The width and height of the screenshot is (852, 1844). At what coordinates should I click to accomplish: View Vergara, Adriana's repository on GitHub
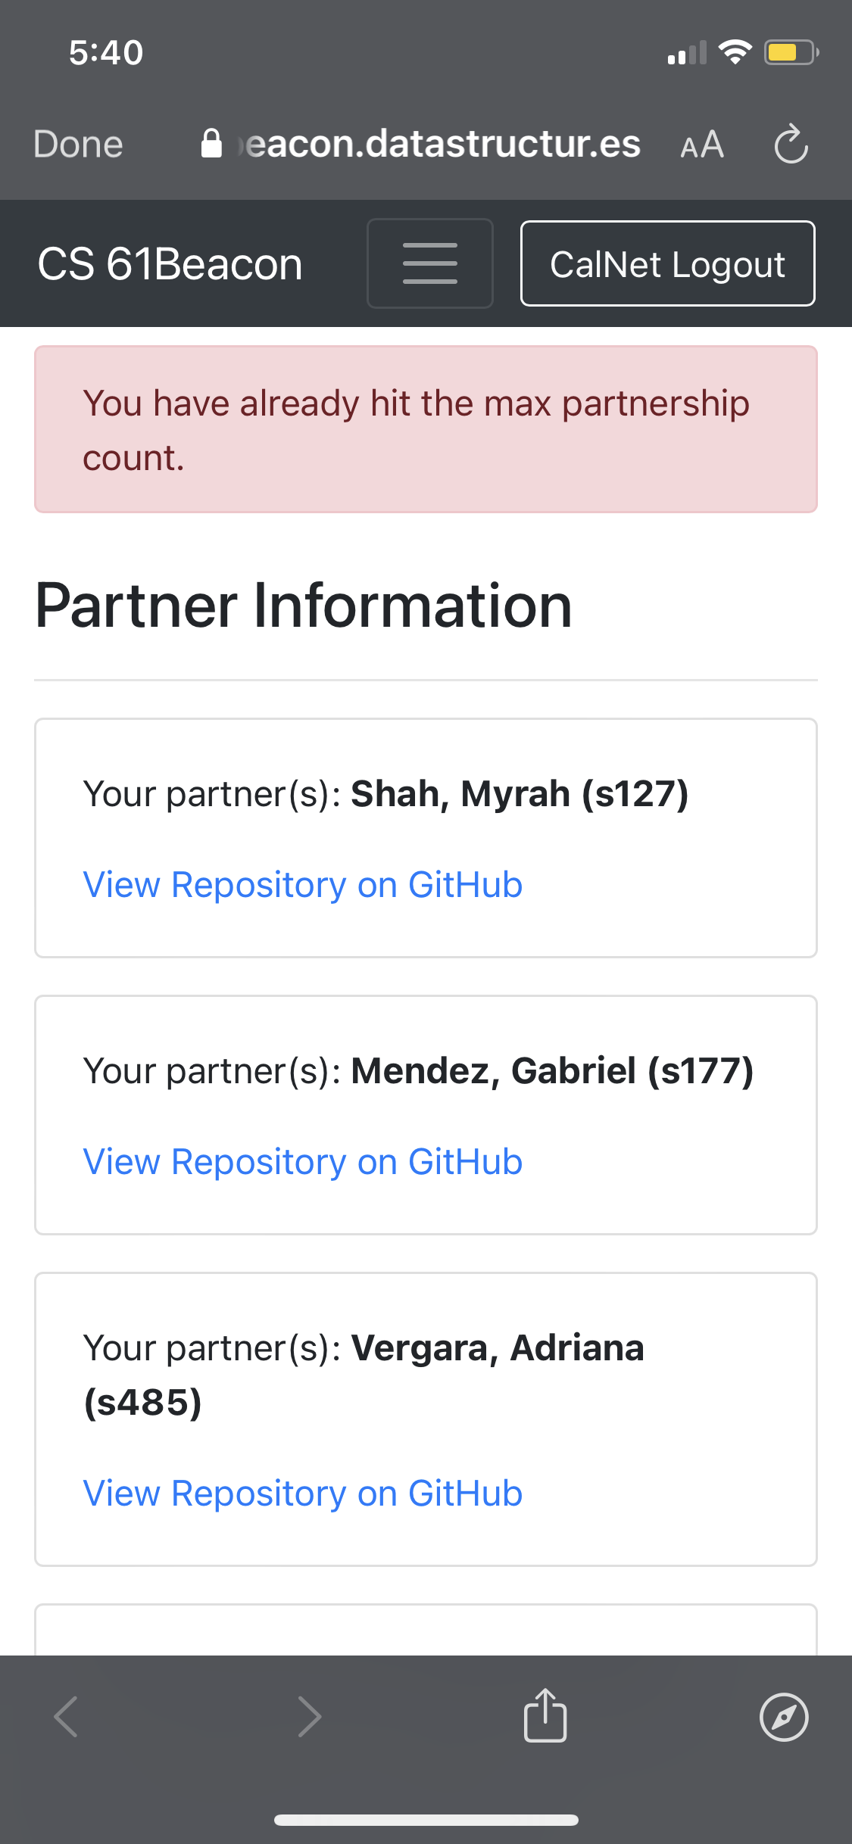click(x=302, y=1494)
